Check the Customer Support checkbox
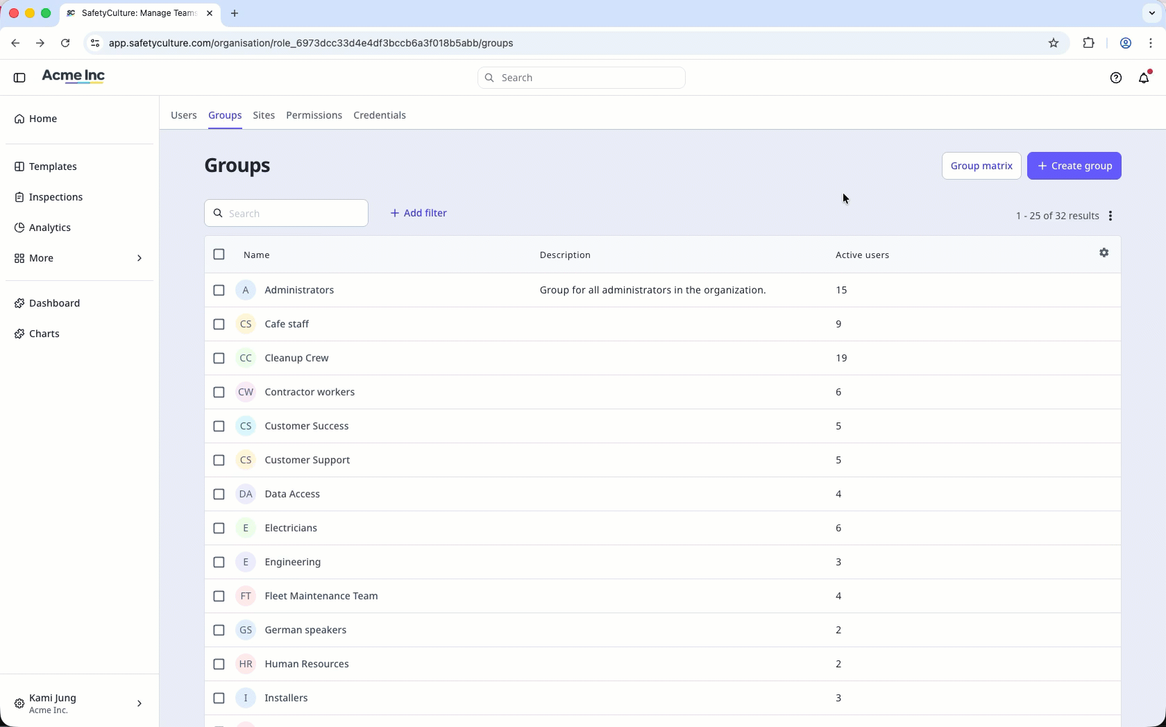 219,460
